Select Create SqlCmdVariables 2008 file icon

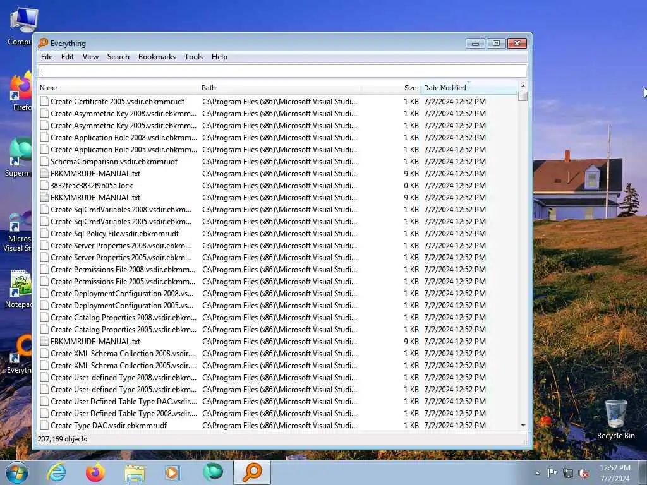[x=44, y=210]
